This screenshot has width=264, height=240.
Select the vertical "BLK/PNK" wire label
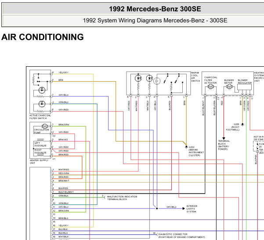coord(256,159)
